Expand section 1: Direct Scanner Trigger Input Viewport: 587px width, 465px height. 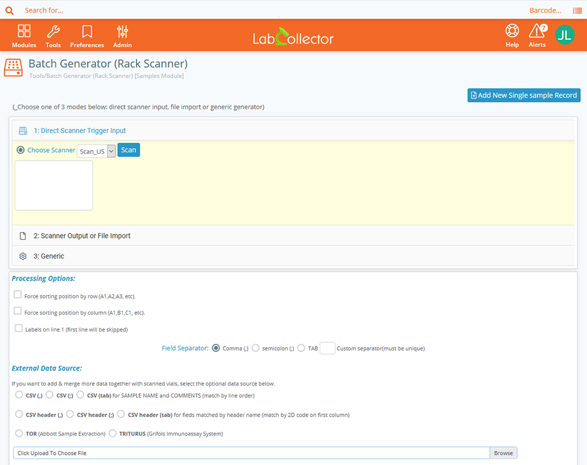coord(293,131)
